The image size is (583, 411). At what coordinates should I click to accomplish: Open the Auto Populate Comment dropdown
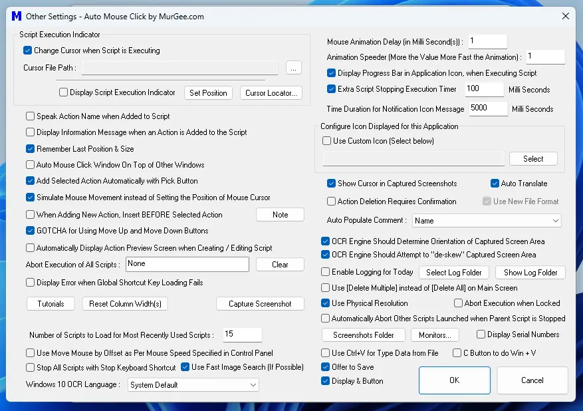point(487,221)
